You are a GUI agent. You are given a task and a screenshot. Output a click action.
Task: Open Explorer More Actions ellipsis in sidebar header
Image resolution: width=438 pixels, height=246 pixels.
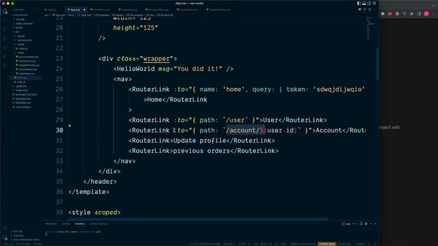[36, 10]
